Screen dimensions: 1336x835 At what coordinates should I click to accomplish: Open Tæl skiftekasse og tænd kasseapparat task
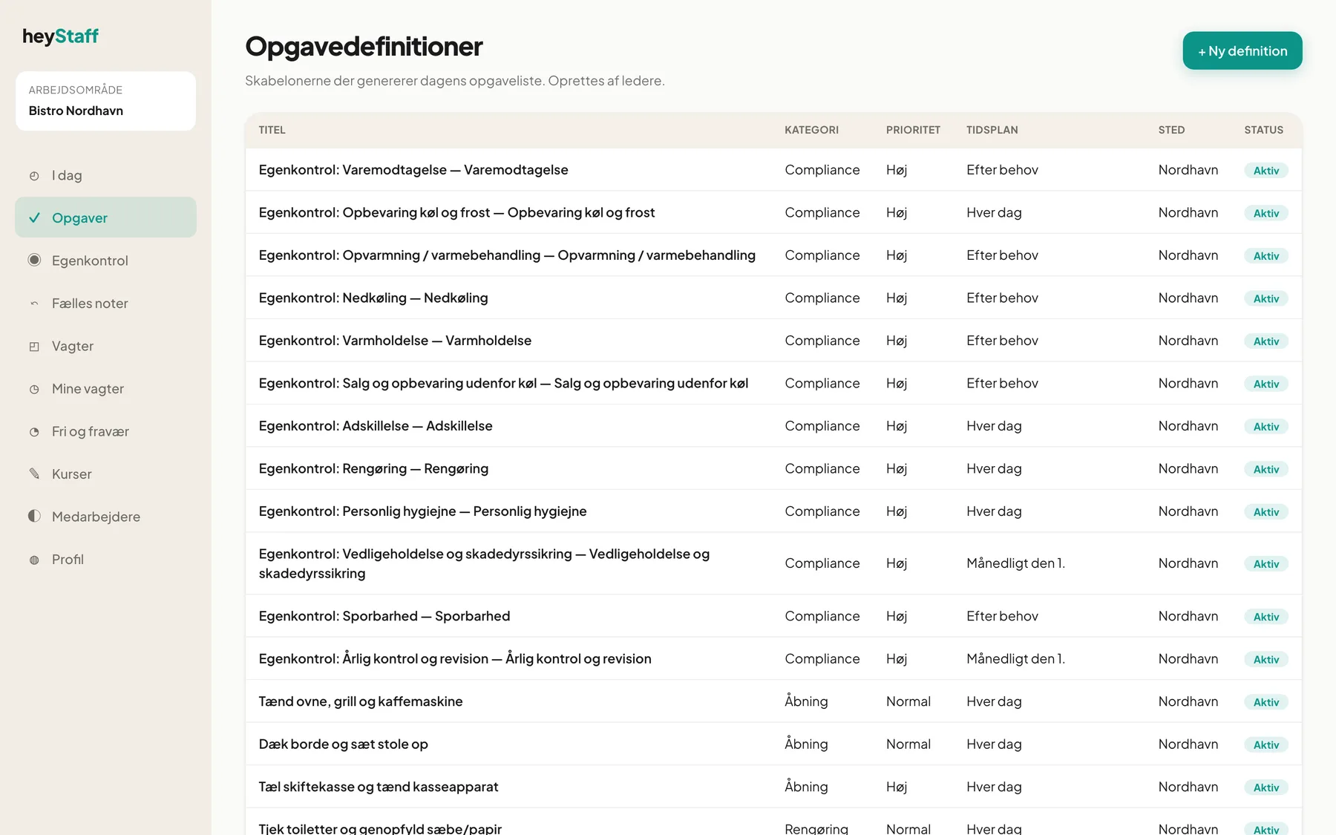point(773,787)
